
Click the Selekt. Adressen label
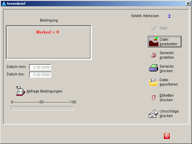[x=145, y=16]
